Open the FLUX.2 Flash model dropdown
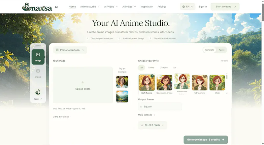Viewport: 264px width, 145px height. click(152, 125)
